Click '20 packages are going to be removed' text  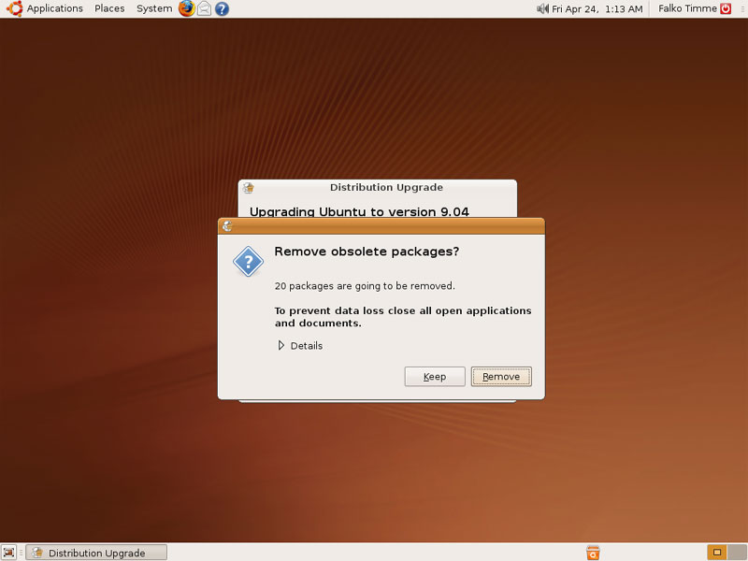pos(365,286)
